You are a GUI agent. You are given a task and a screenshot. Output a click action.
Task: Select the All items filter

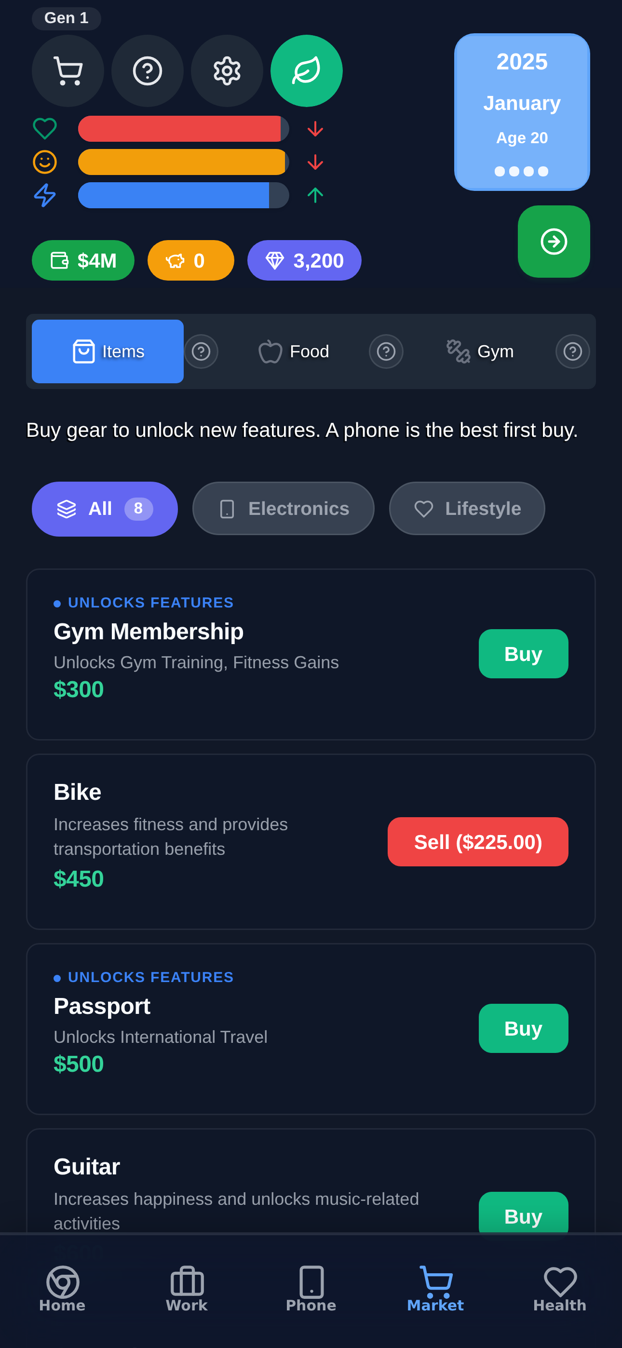coord(105,509)
